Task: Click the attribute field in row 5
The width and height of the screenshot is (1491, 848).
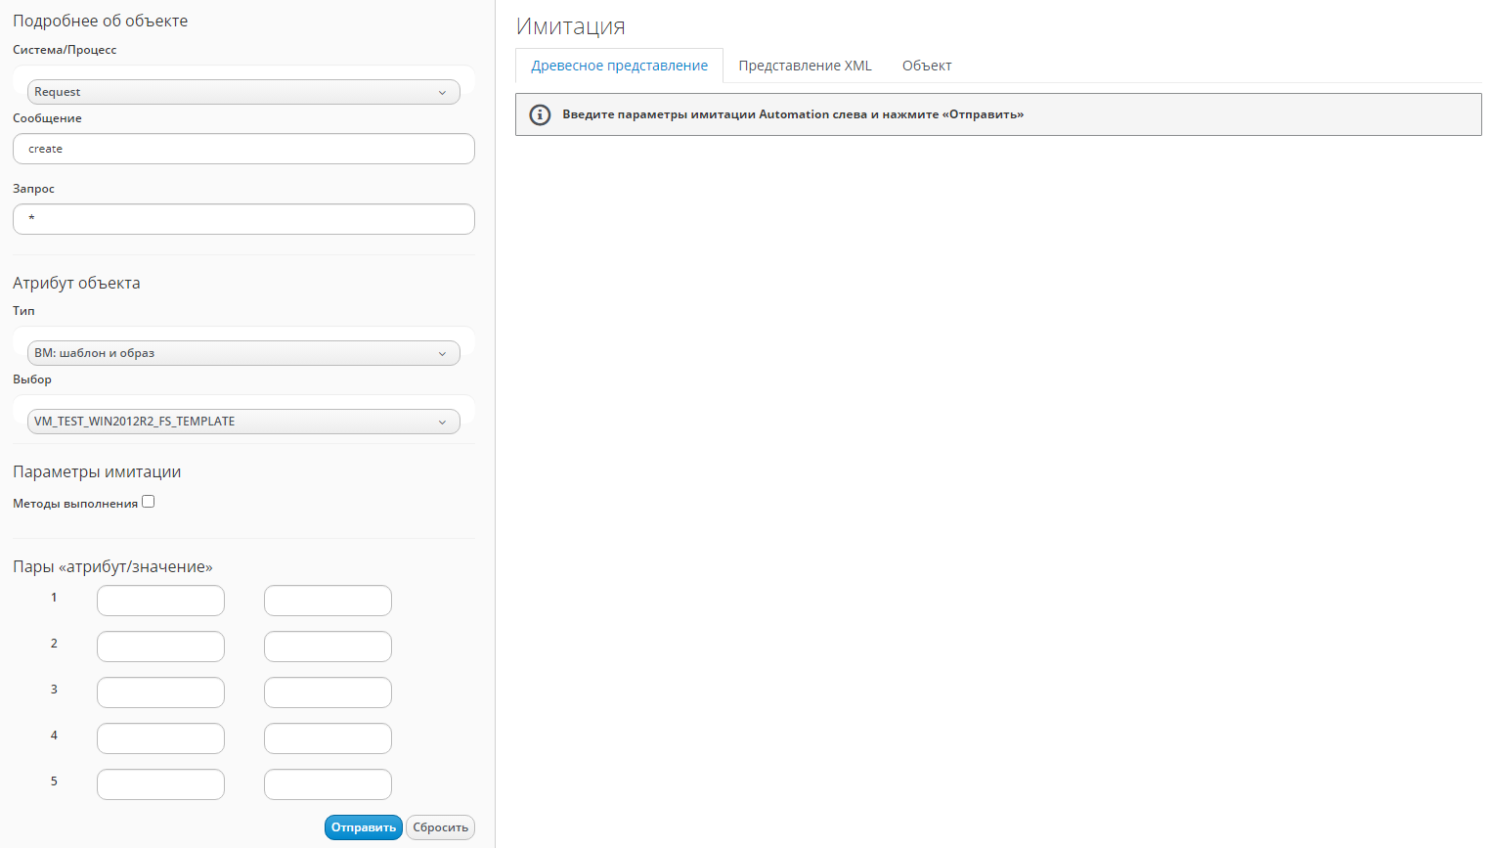Action: [x=160, y=784]
